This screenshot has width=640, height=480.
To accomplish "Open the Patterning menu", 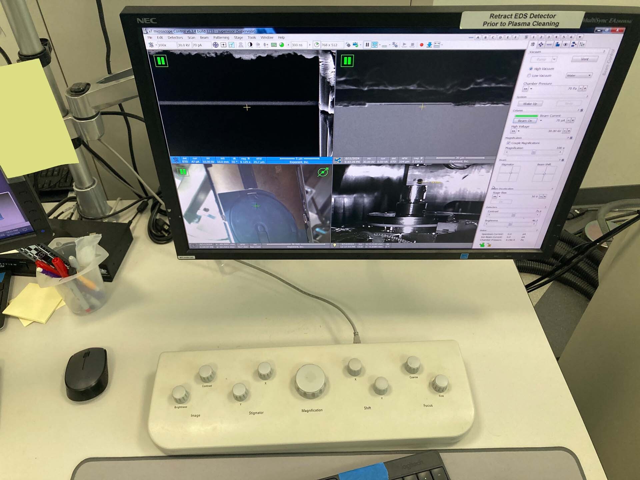I will pos(221,37).
